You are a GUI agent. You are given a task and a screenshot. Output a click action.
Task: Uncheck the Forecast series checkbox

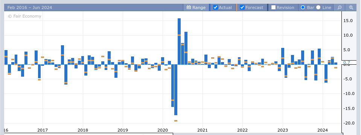pos(242,7)
